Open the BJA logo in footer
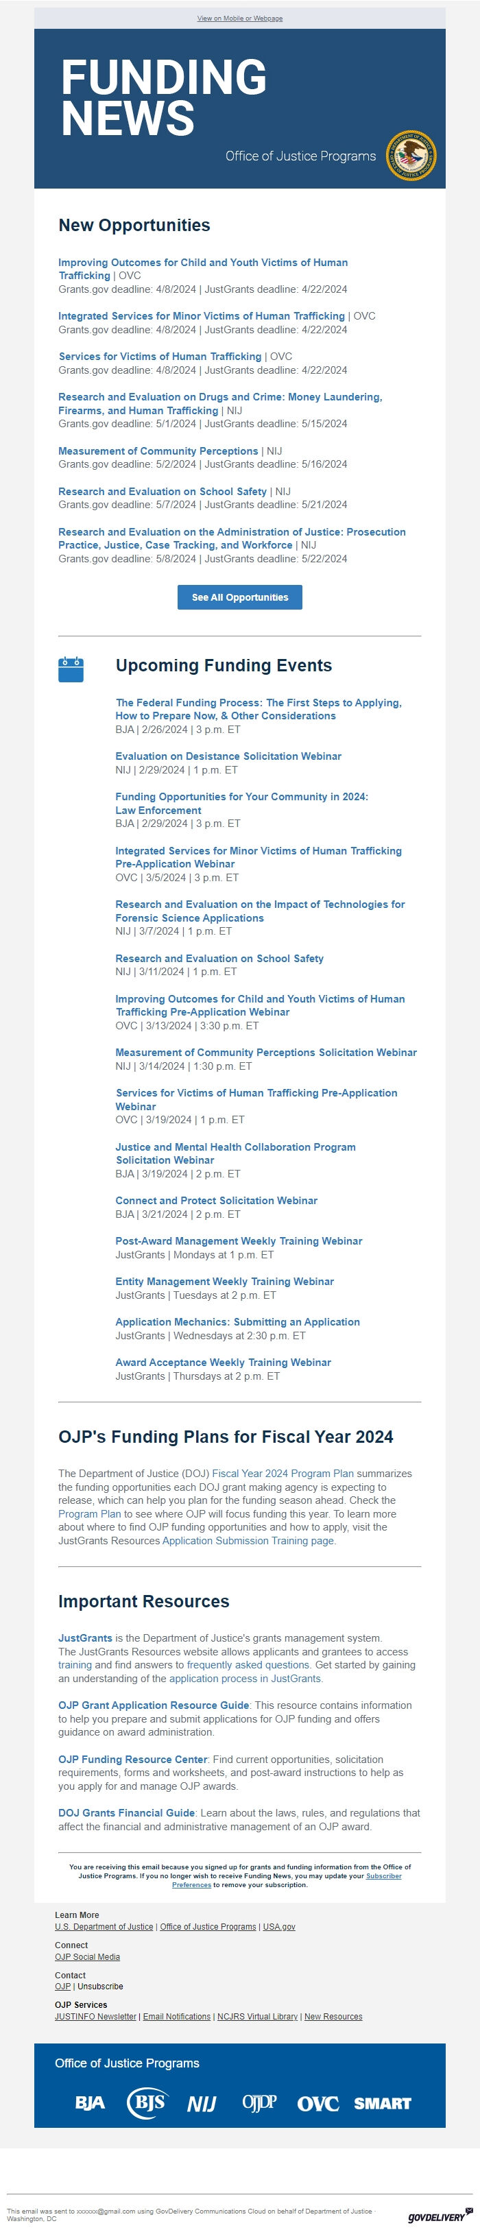 pos(90,2104)
